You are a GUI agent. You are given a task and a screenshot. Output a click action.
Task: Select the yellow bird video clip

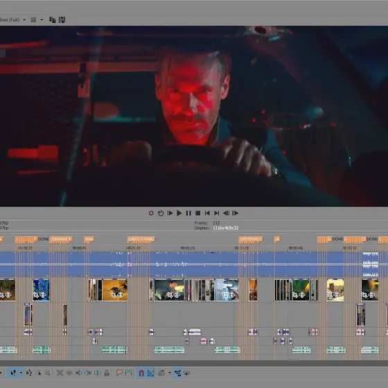click(115, 290)
